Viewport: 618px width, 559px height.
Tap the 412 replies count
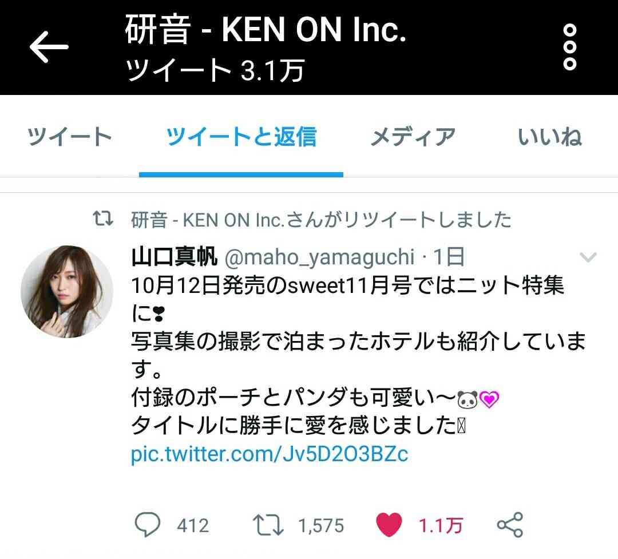[x=193, y=526]
